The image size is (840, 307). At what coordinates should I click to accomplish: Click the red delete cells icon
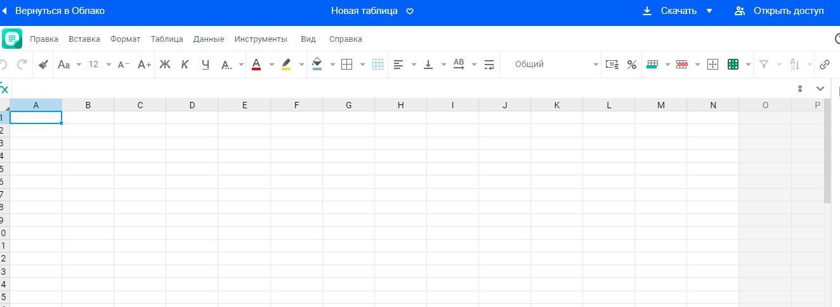[682, 64]
